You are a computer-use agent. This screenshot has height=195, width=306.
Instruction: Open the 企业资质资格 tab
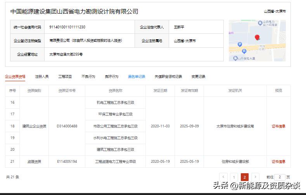[15, 77]
